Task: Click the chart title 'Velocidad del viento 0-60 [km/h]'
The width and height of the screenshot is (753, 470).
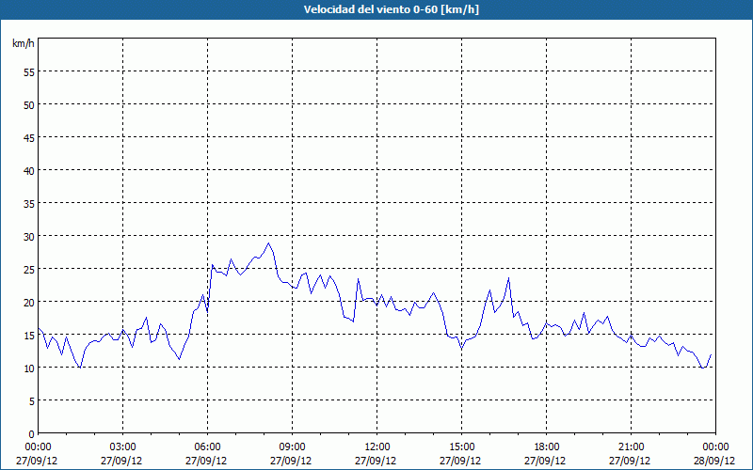Action: click(391, 9)
